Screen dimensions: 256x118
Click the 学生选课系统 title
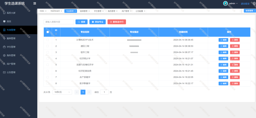[x=15, y=3]
